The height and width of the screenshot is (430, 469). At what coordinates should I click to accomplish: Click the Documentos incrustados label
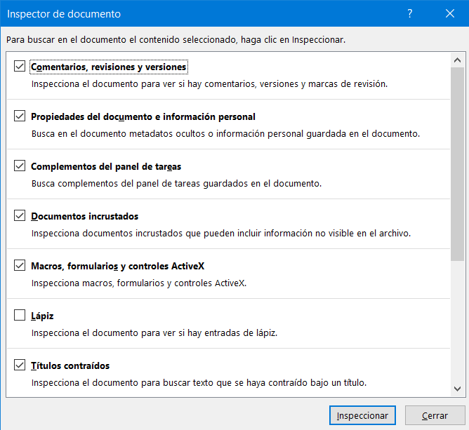tap(85, 216)
